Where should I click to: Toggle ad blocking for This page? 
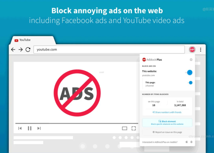(x=190, y=83)
